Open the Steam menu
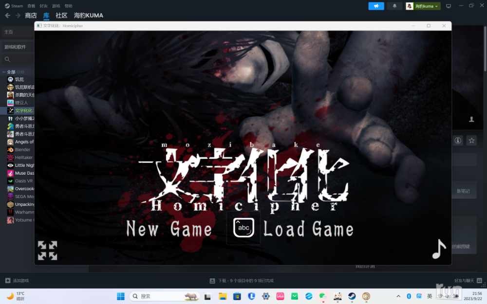 click(x=14, y=6)
